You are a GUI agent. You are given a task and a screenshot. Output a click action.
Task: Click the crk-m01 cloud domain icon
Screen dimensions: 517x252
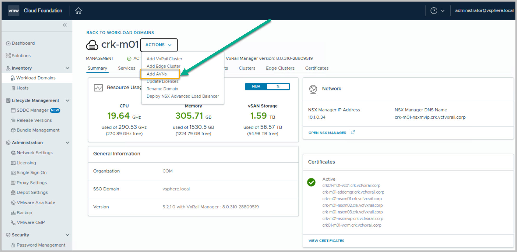92,45
